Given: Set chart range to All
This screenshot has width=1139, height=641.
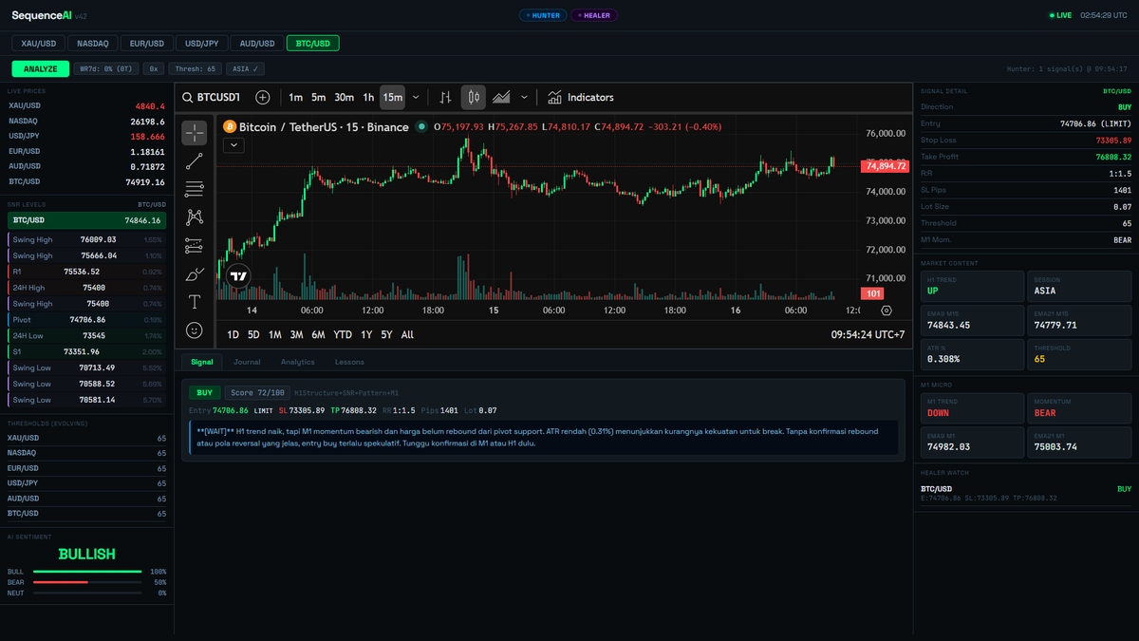Looking at the screenshot, I should click(x=407, y=334).
